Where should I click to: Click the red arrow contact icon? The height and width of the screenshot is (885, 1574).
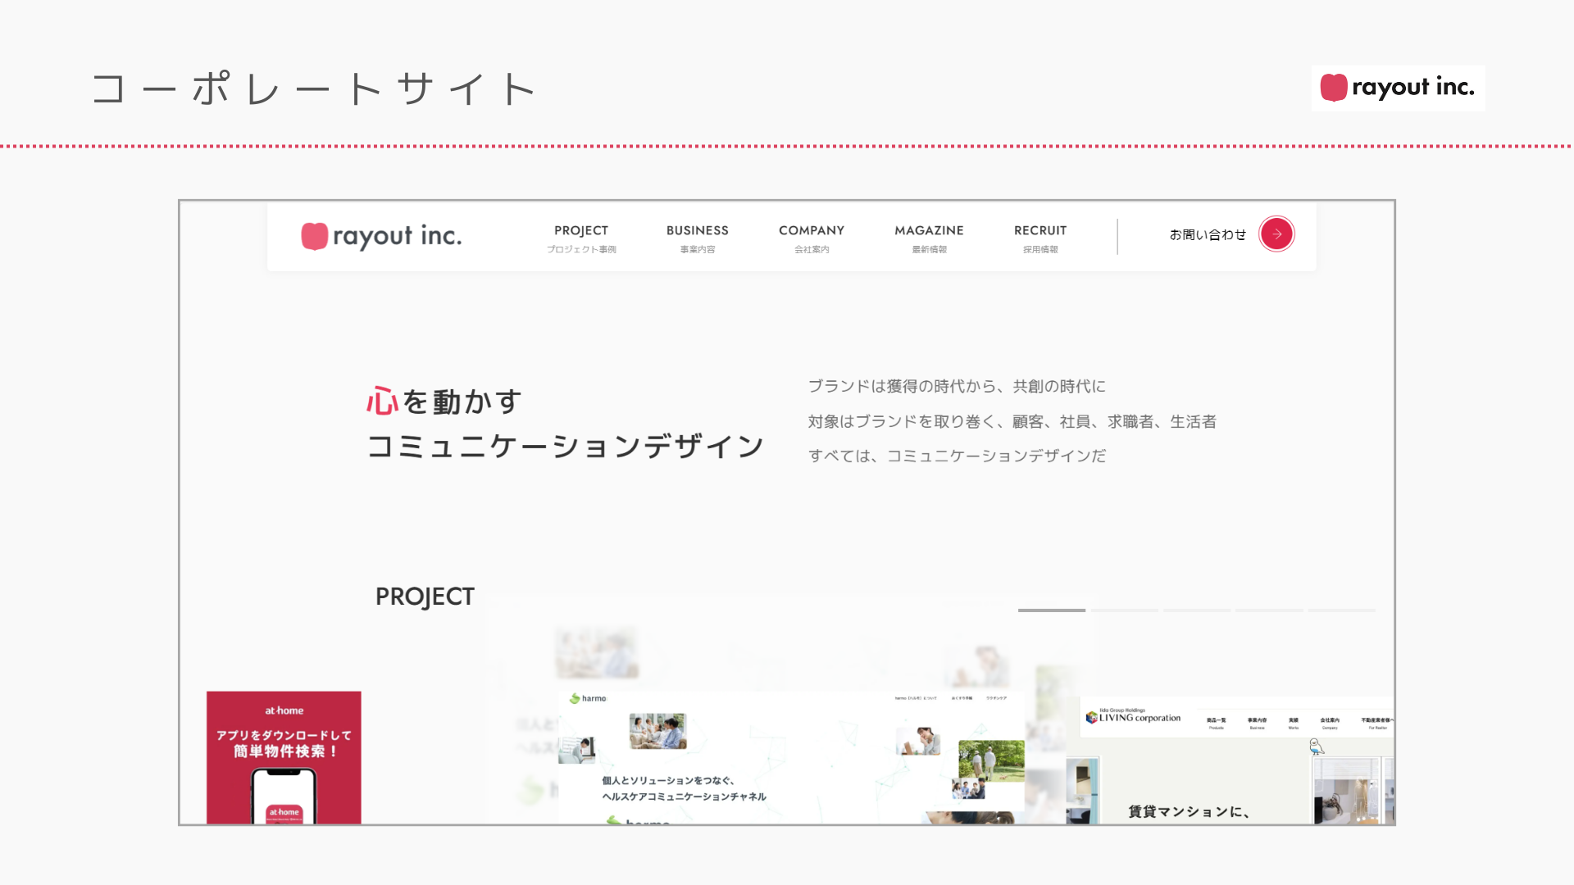(x=1276, y=234)
